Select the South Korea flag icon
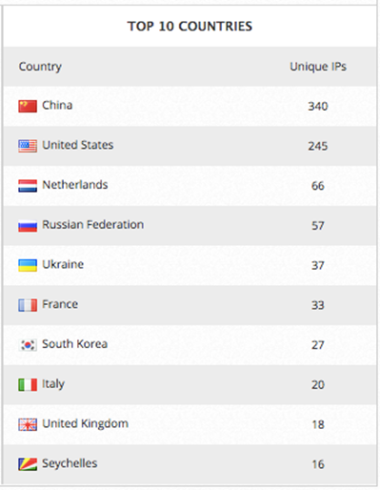This screenshot has width=380, height=490. [28, 345]
